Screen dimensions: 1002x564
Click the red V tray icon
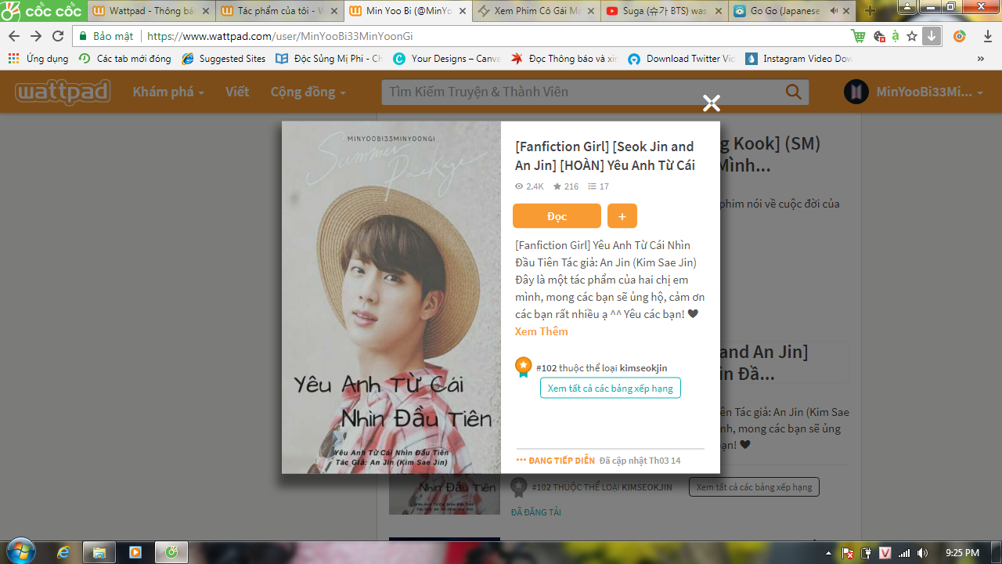point(885,553)
